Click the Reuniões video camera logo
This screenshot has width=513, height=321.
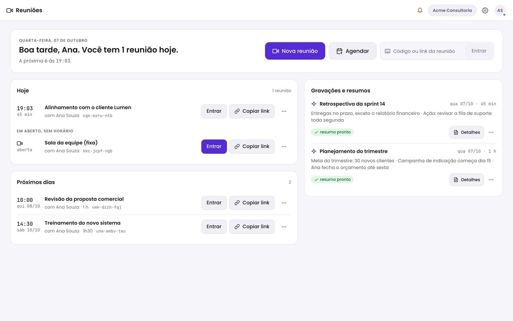pos(10,10)
